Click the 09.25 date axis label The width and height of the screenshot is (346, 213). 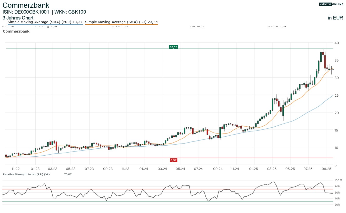[x=327, y=169]
